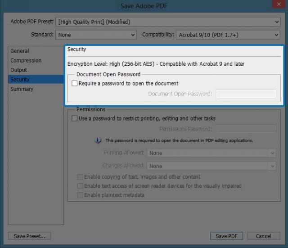
Task: Switch to the Compression section
Action: (x=26, y=60)
